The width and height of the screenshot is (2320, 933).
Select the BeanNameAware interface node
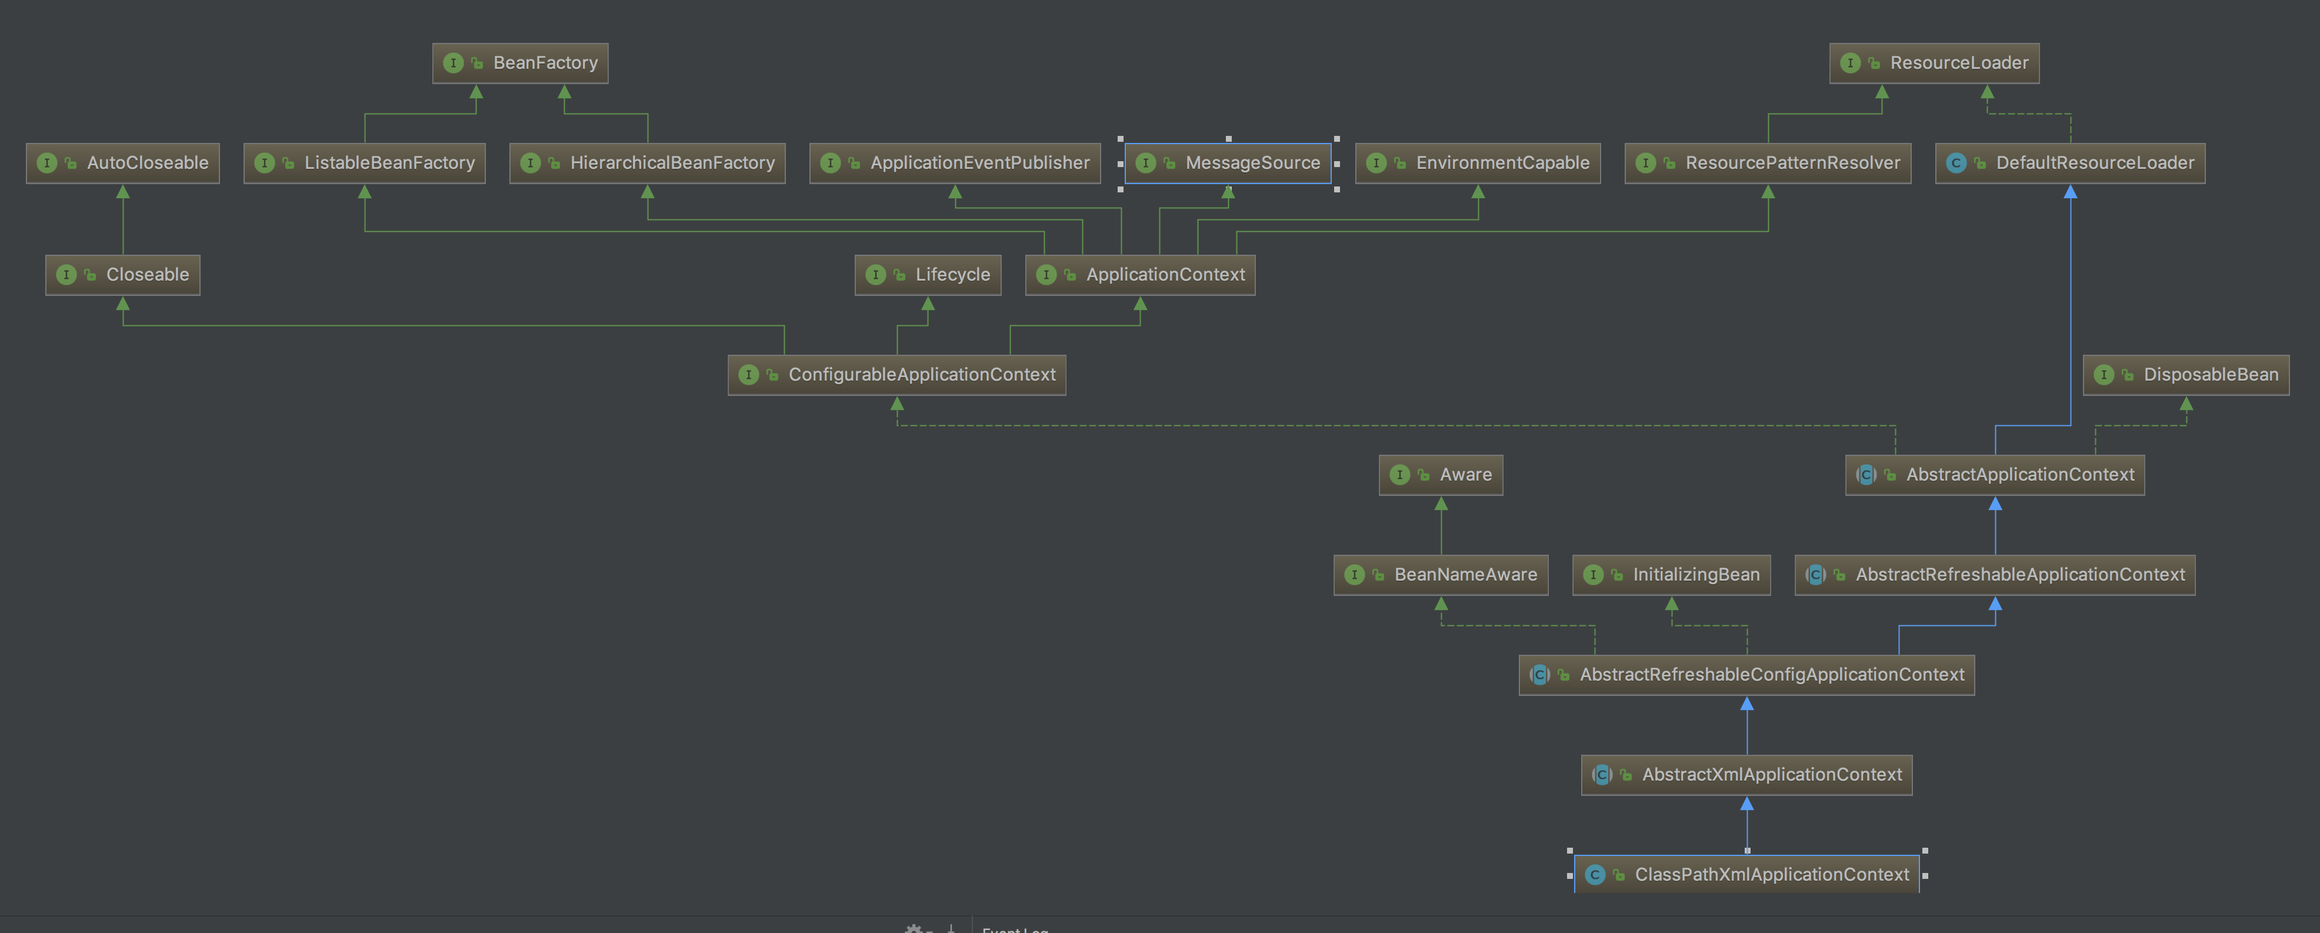point(1441,575)
